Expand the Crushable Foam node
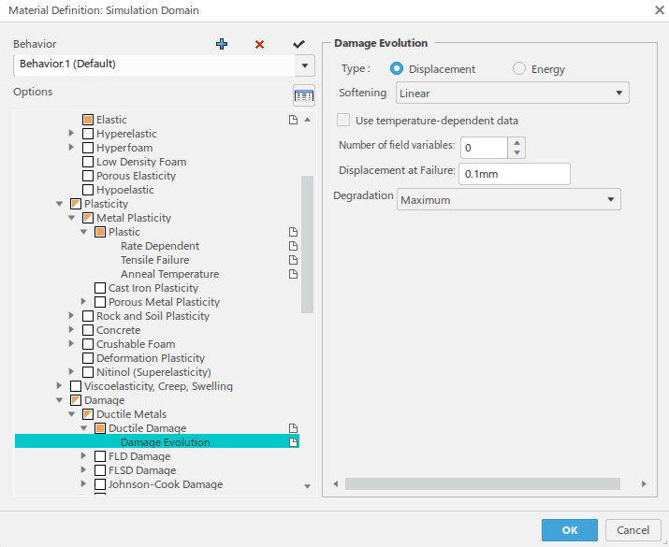The width and height of the screenshot is (669, 547). 71,344
